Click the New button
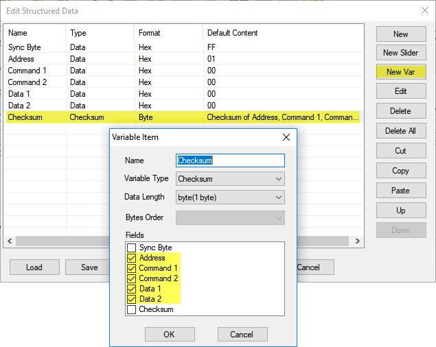Image resolution: width=436 pixels, height=347 pixels. coord(401,34)
